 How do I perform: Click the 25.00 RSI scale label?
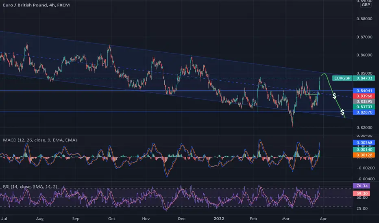362,208
